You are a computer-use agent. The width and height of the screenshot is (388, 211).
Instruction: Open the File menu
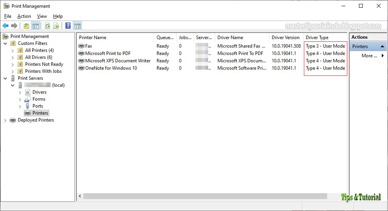click(8, 16)
